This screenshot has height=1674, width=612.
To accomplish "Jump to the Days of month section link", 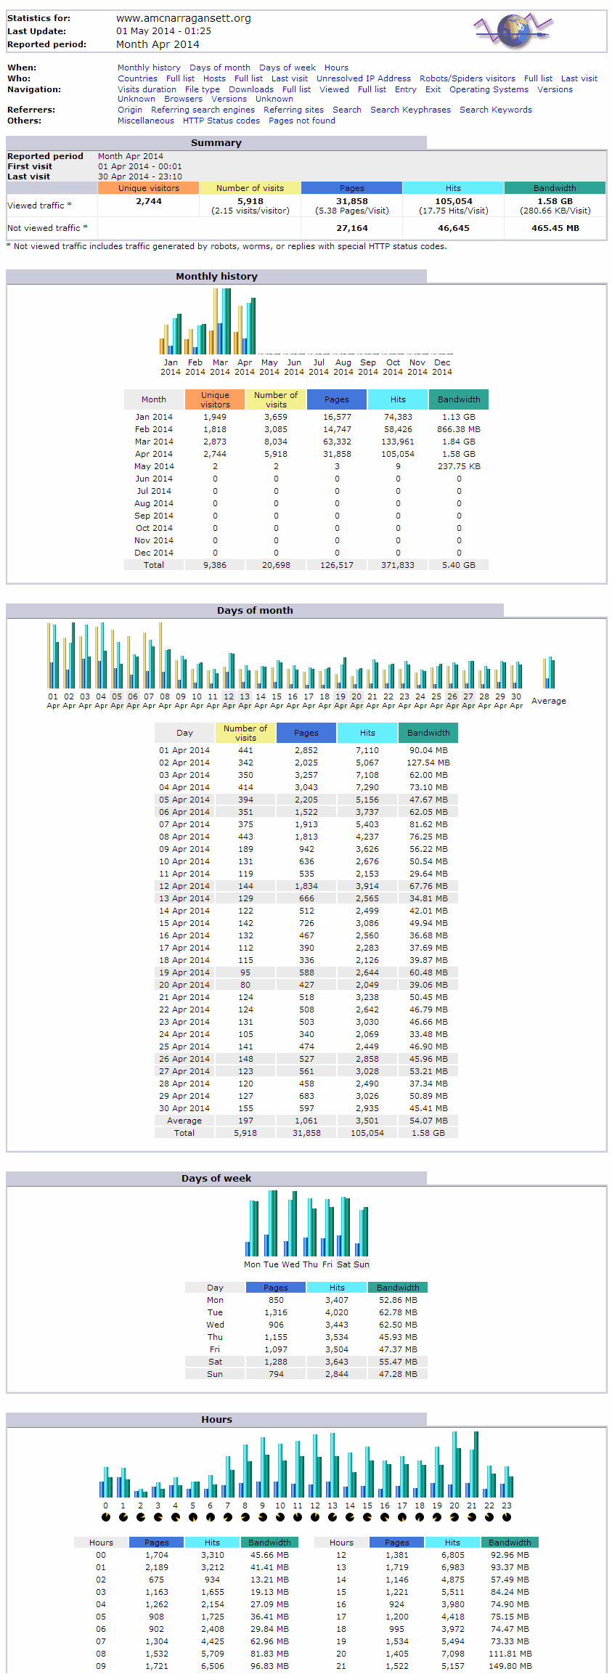I will coord(219,68).
